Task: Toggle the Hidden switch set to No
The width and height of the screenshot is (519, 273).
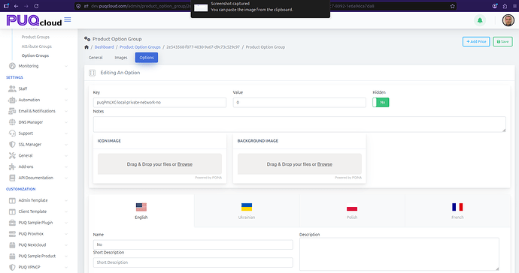Action: 381,102
